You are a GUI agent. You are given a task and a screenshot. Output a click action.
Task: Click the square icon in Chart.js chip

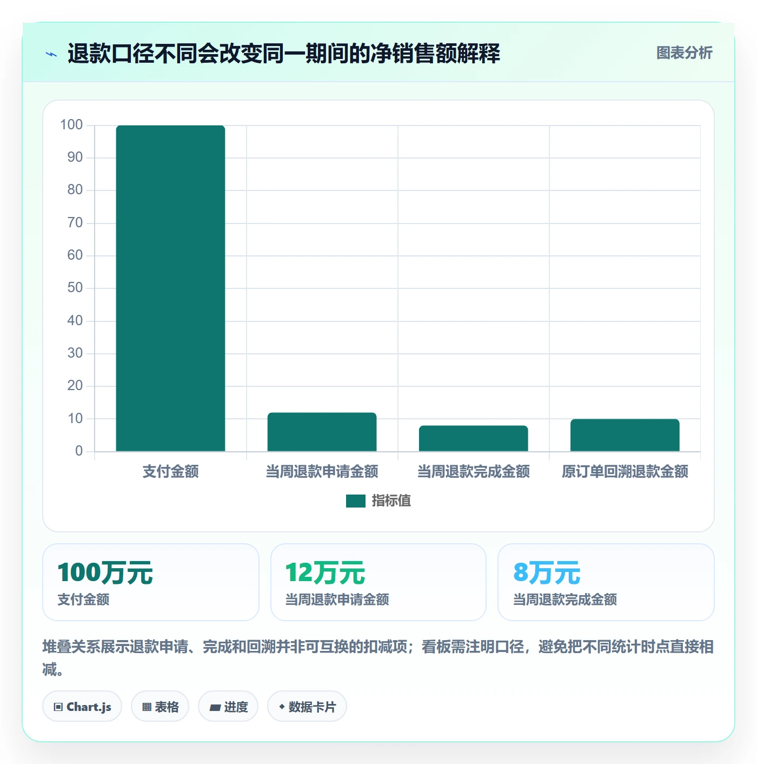point(58,707)
